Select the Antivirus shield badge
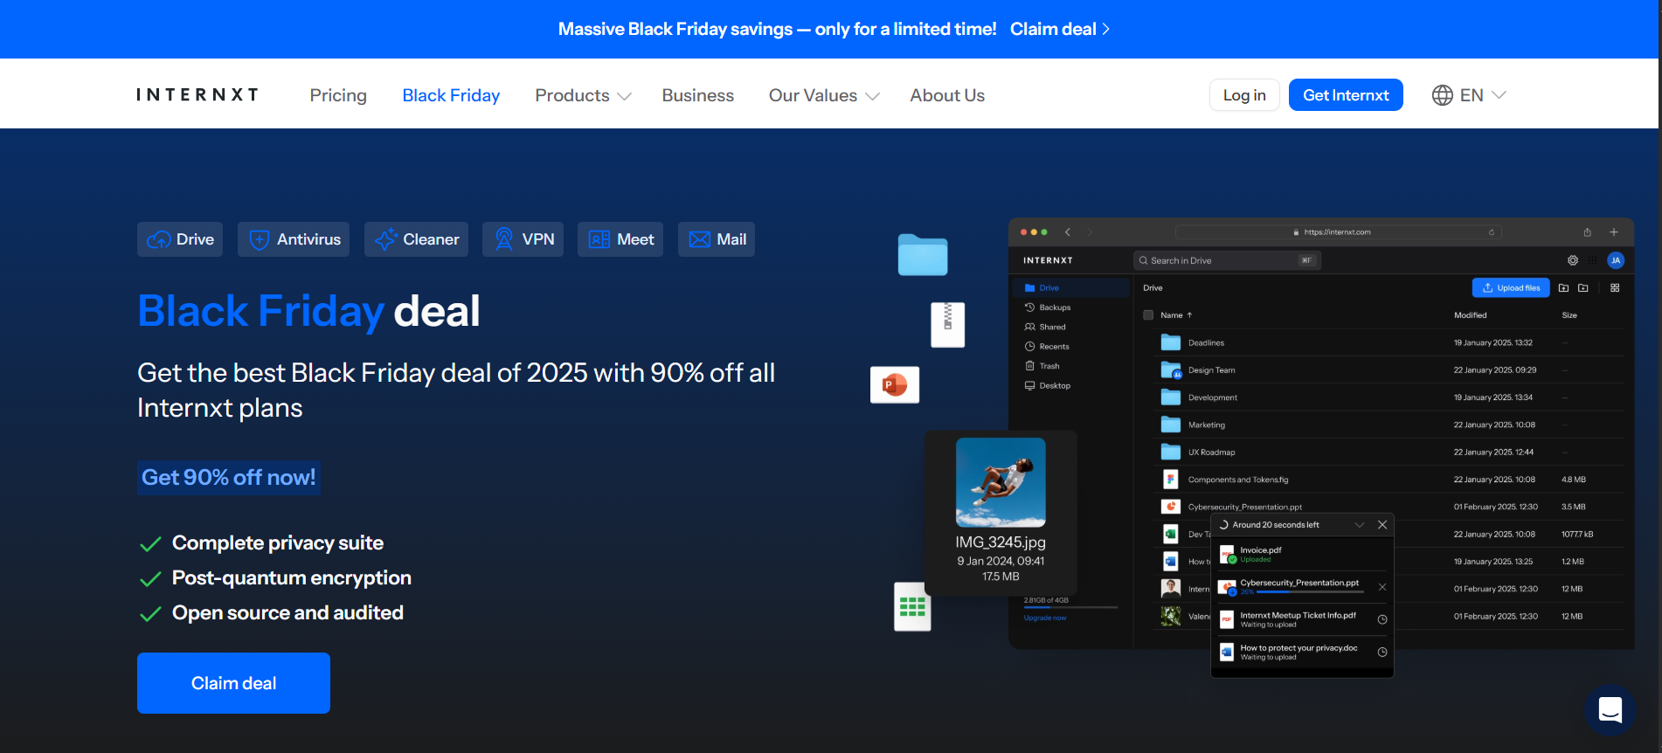Screen dimensions: 1662x753 point(294,239)
